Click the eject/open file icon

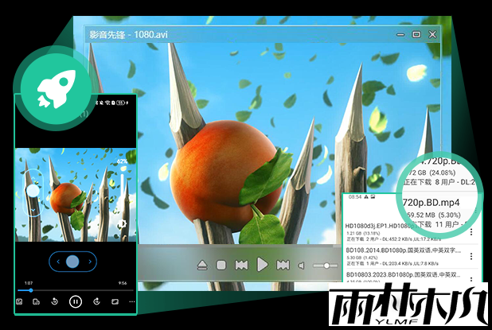[203, 265]
